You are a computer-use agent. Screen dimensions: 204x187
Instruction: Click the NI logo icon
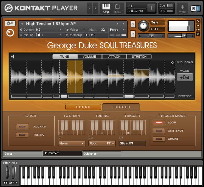point(196,8)
